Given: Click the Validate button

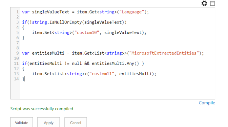Looking at the screenshot, I should coord(22,122).
